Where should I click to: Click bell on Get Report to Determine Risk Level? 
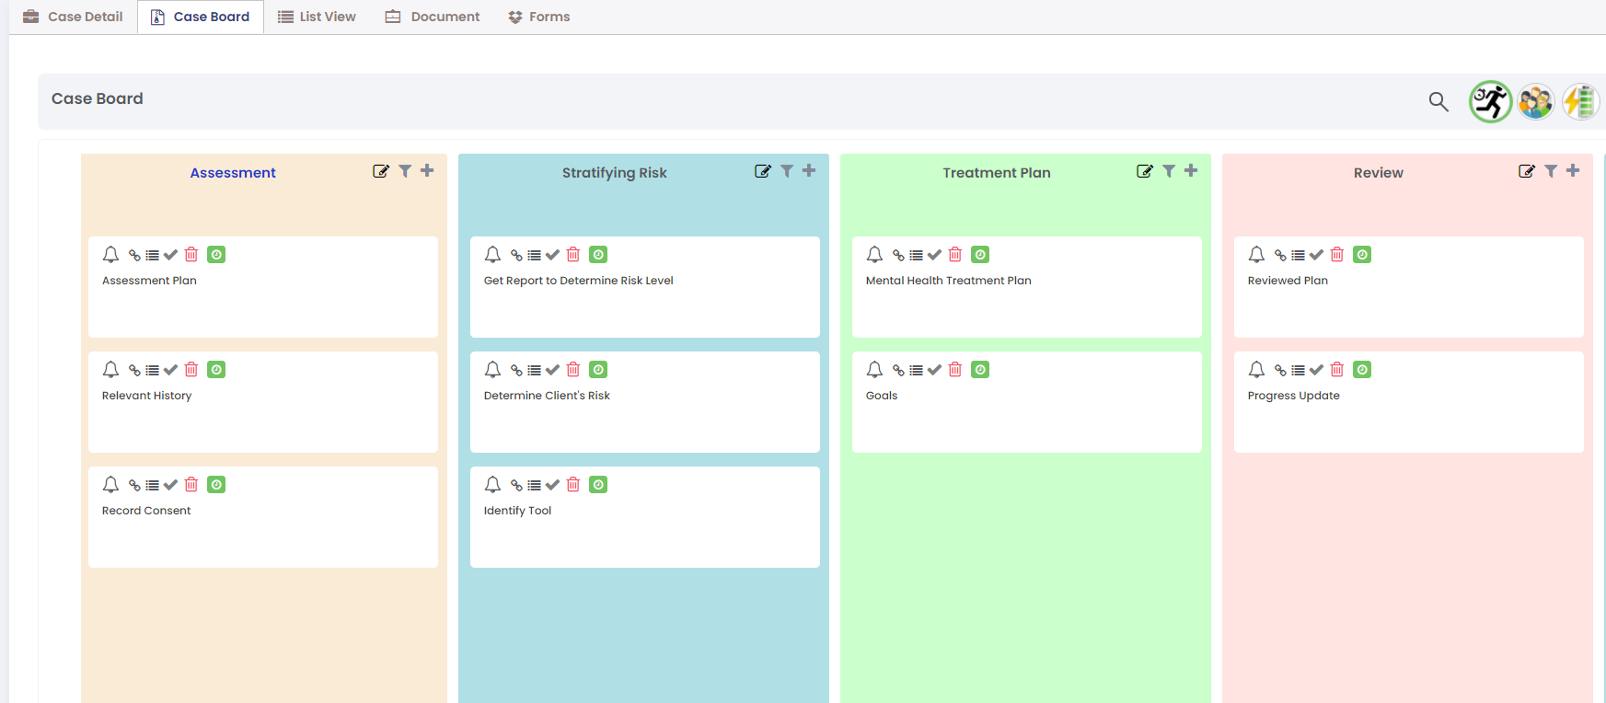click(x=492, y=254)
